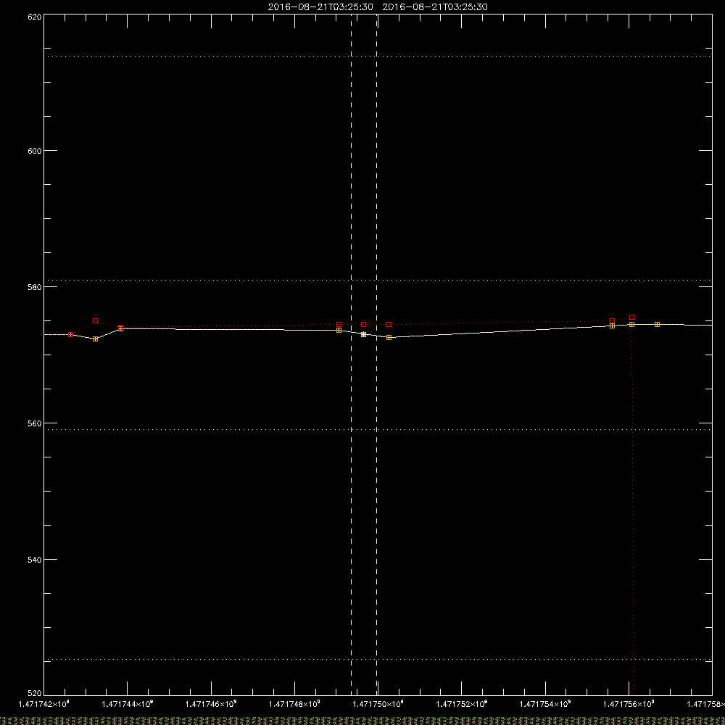Click the dotted horizontal line just below 560

378,429
